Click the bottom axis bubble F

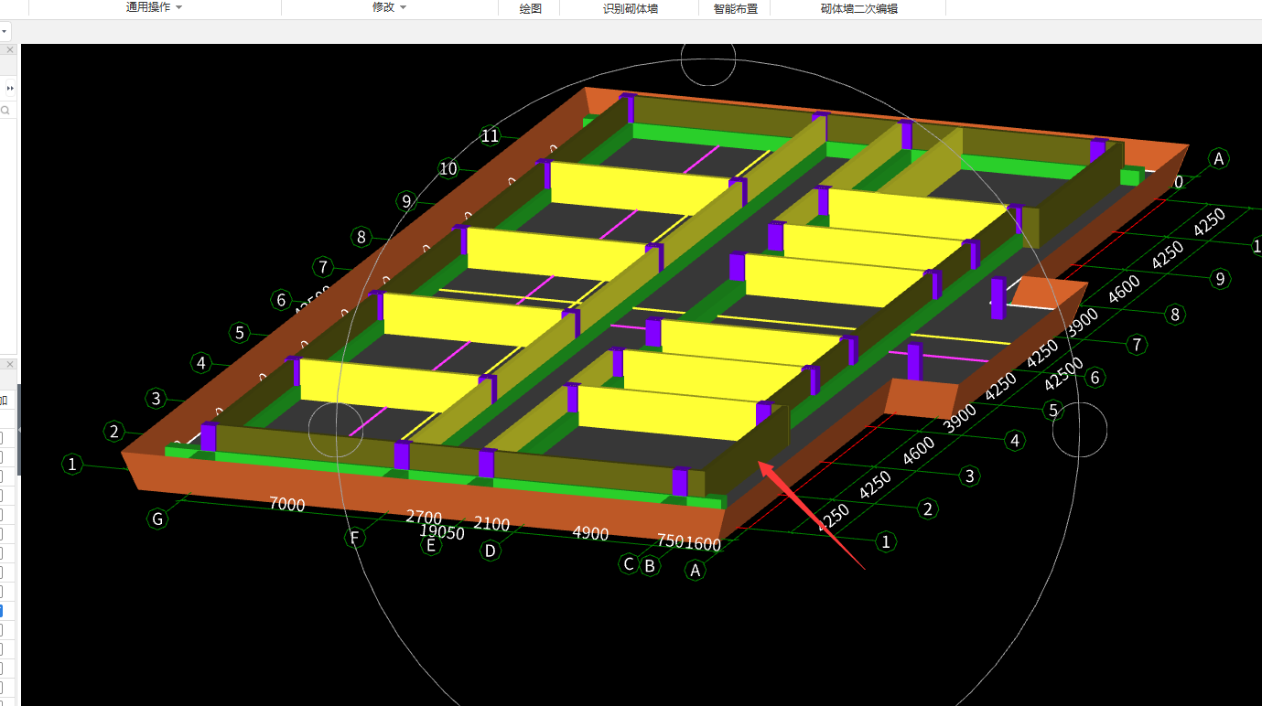pos(355,537)
